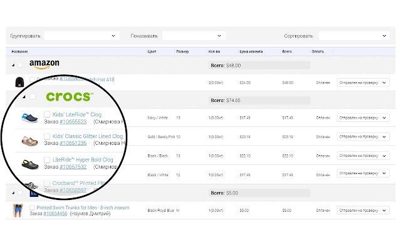Click the Цена клиента column header
Image resolution: width=401 pixels, height=250 pixels.
251,51
